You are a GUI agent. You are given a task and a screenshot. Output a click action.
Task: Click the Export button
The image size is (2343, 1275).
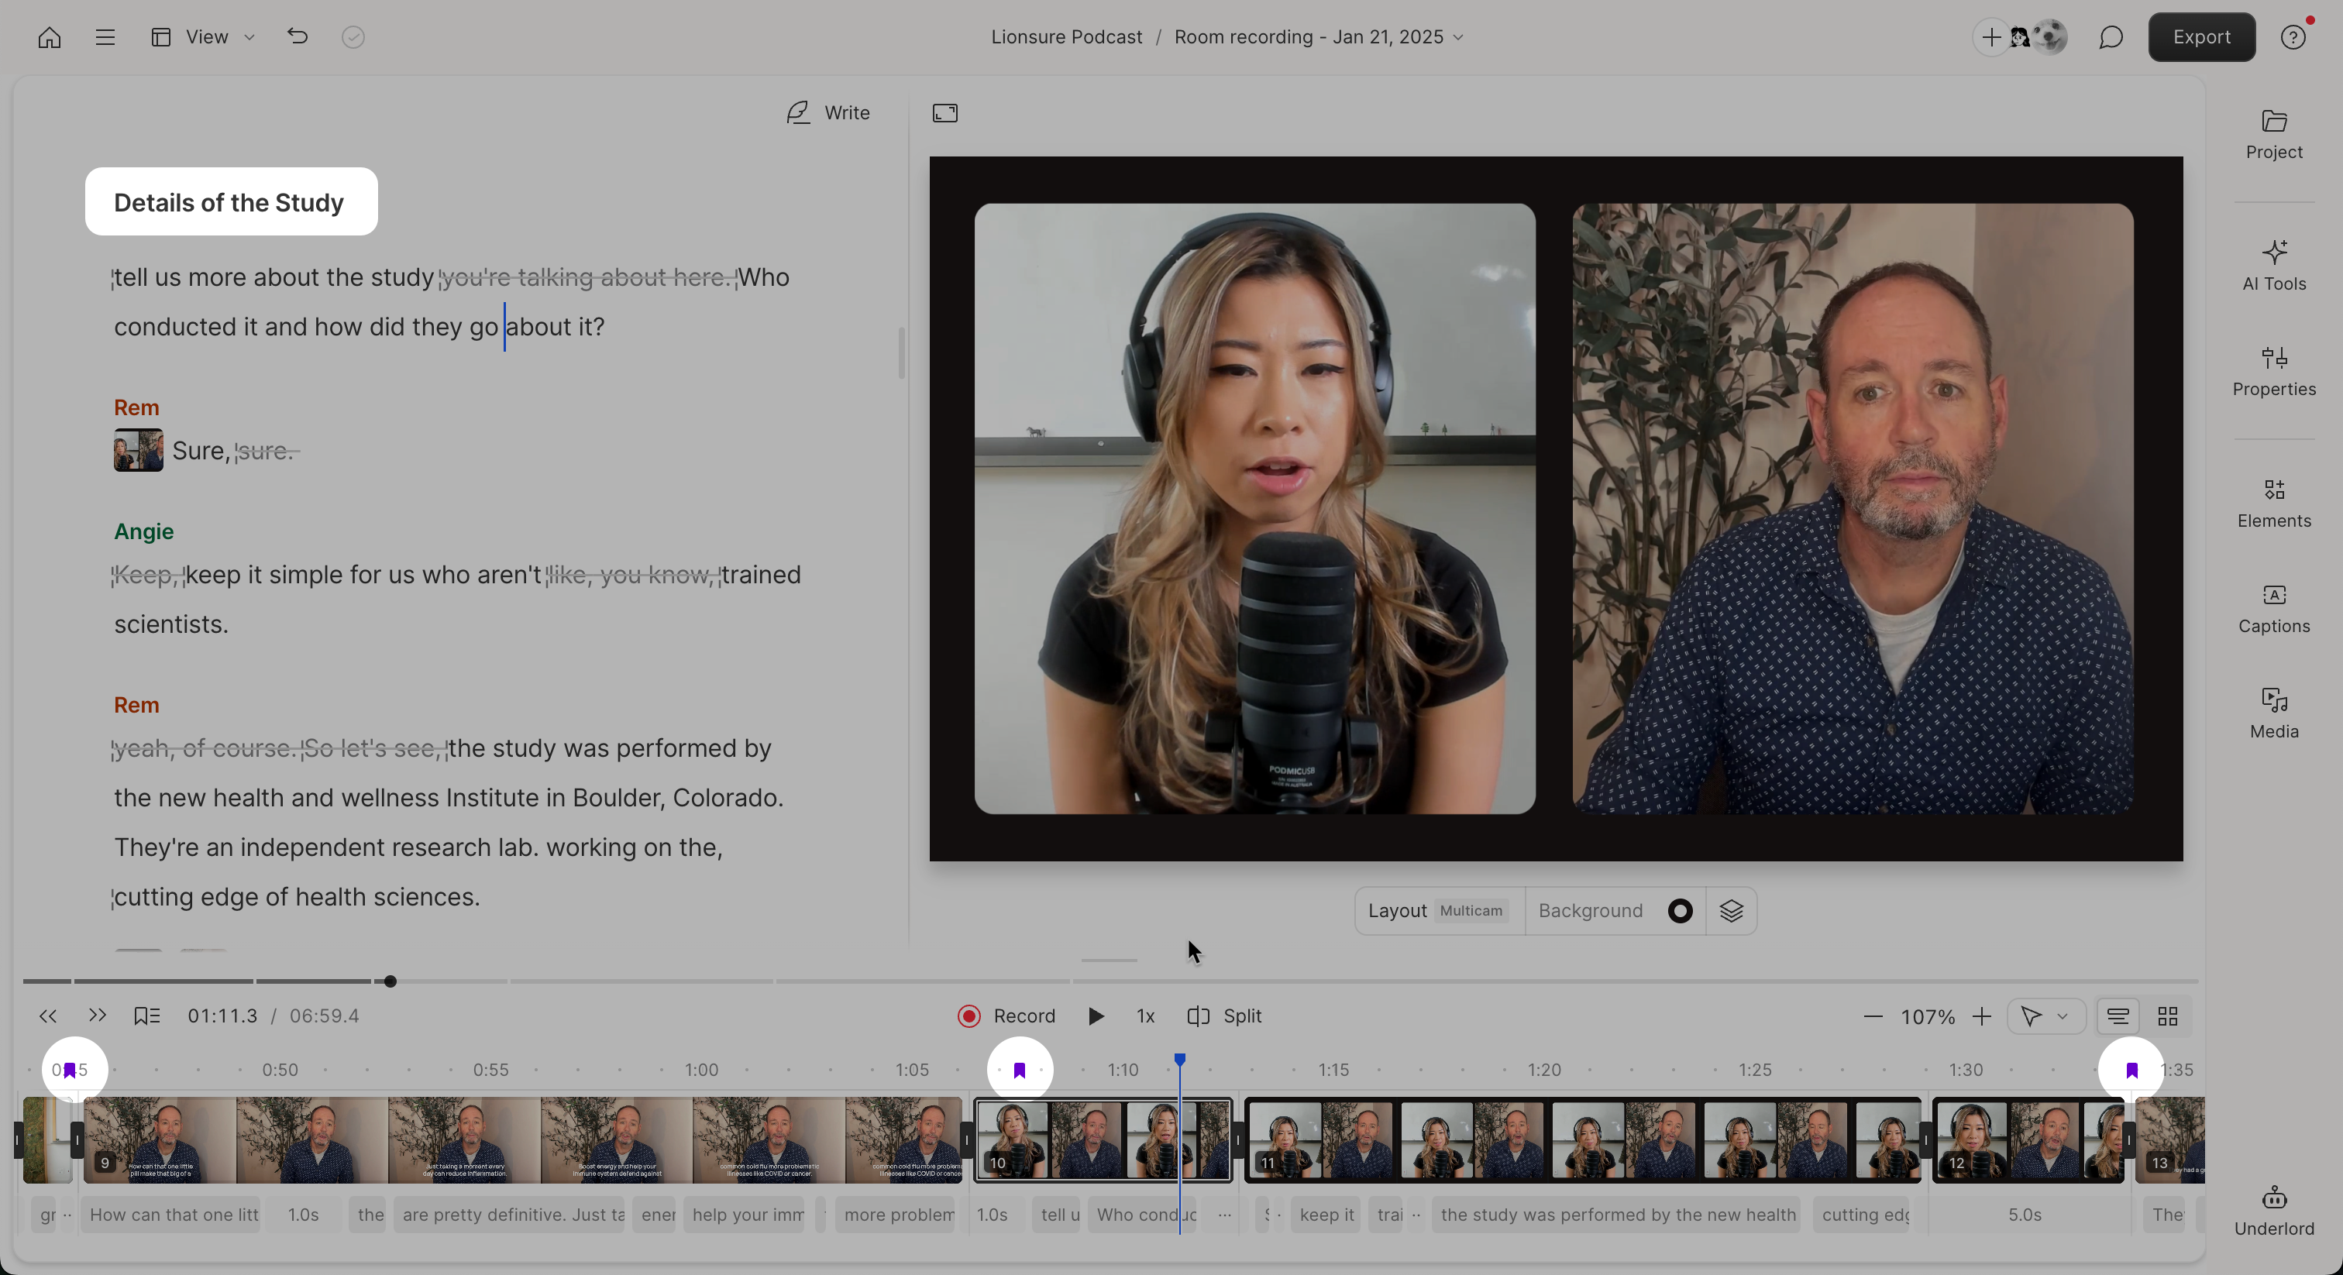coord(2200,37)
